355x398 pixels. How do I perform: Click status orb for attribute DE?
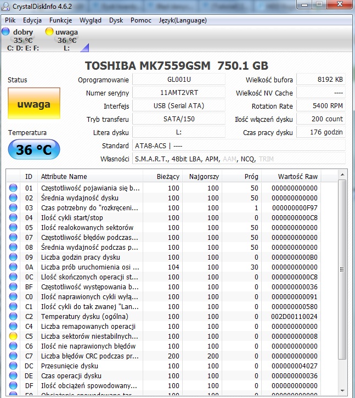[x=13, y=376]
